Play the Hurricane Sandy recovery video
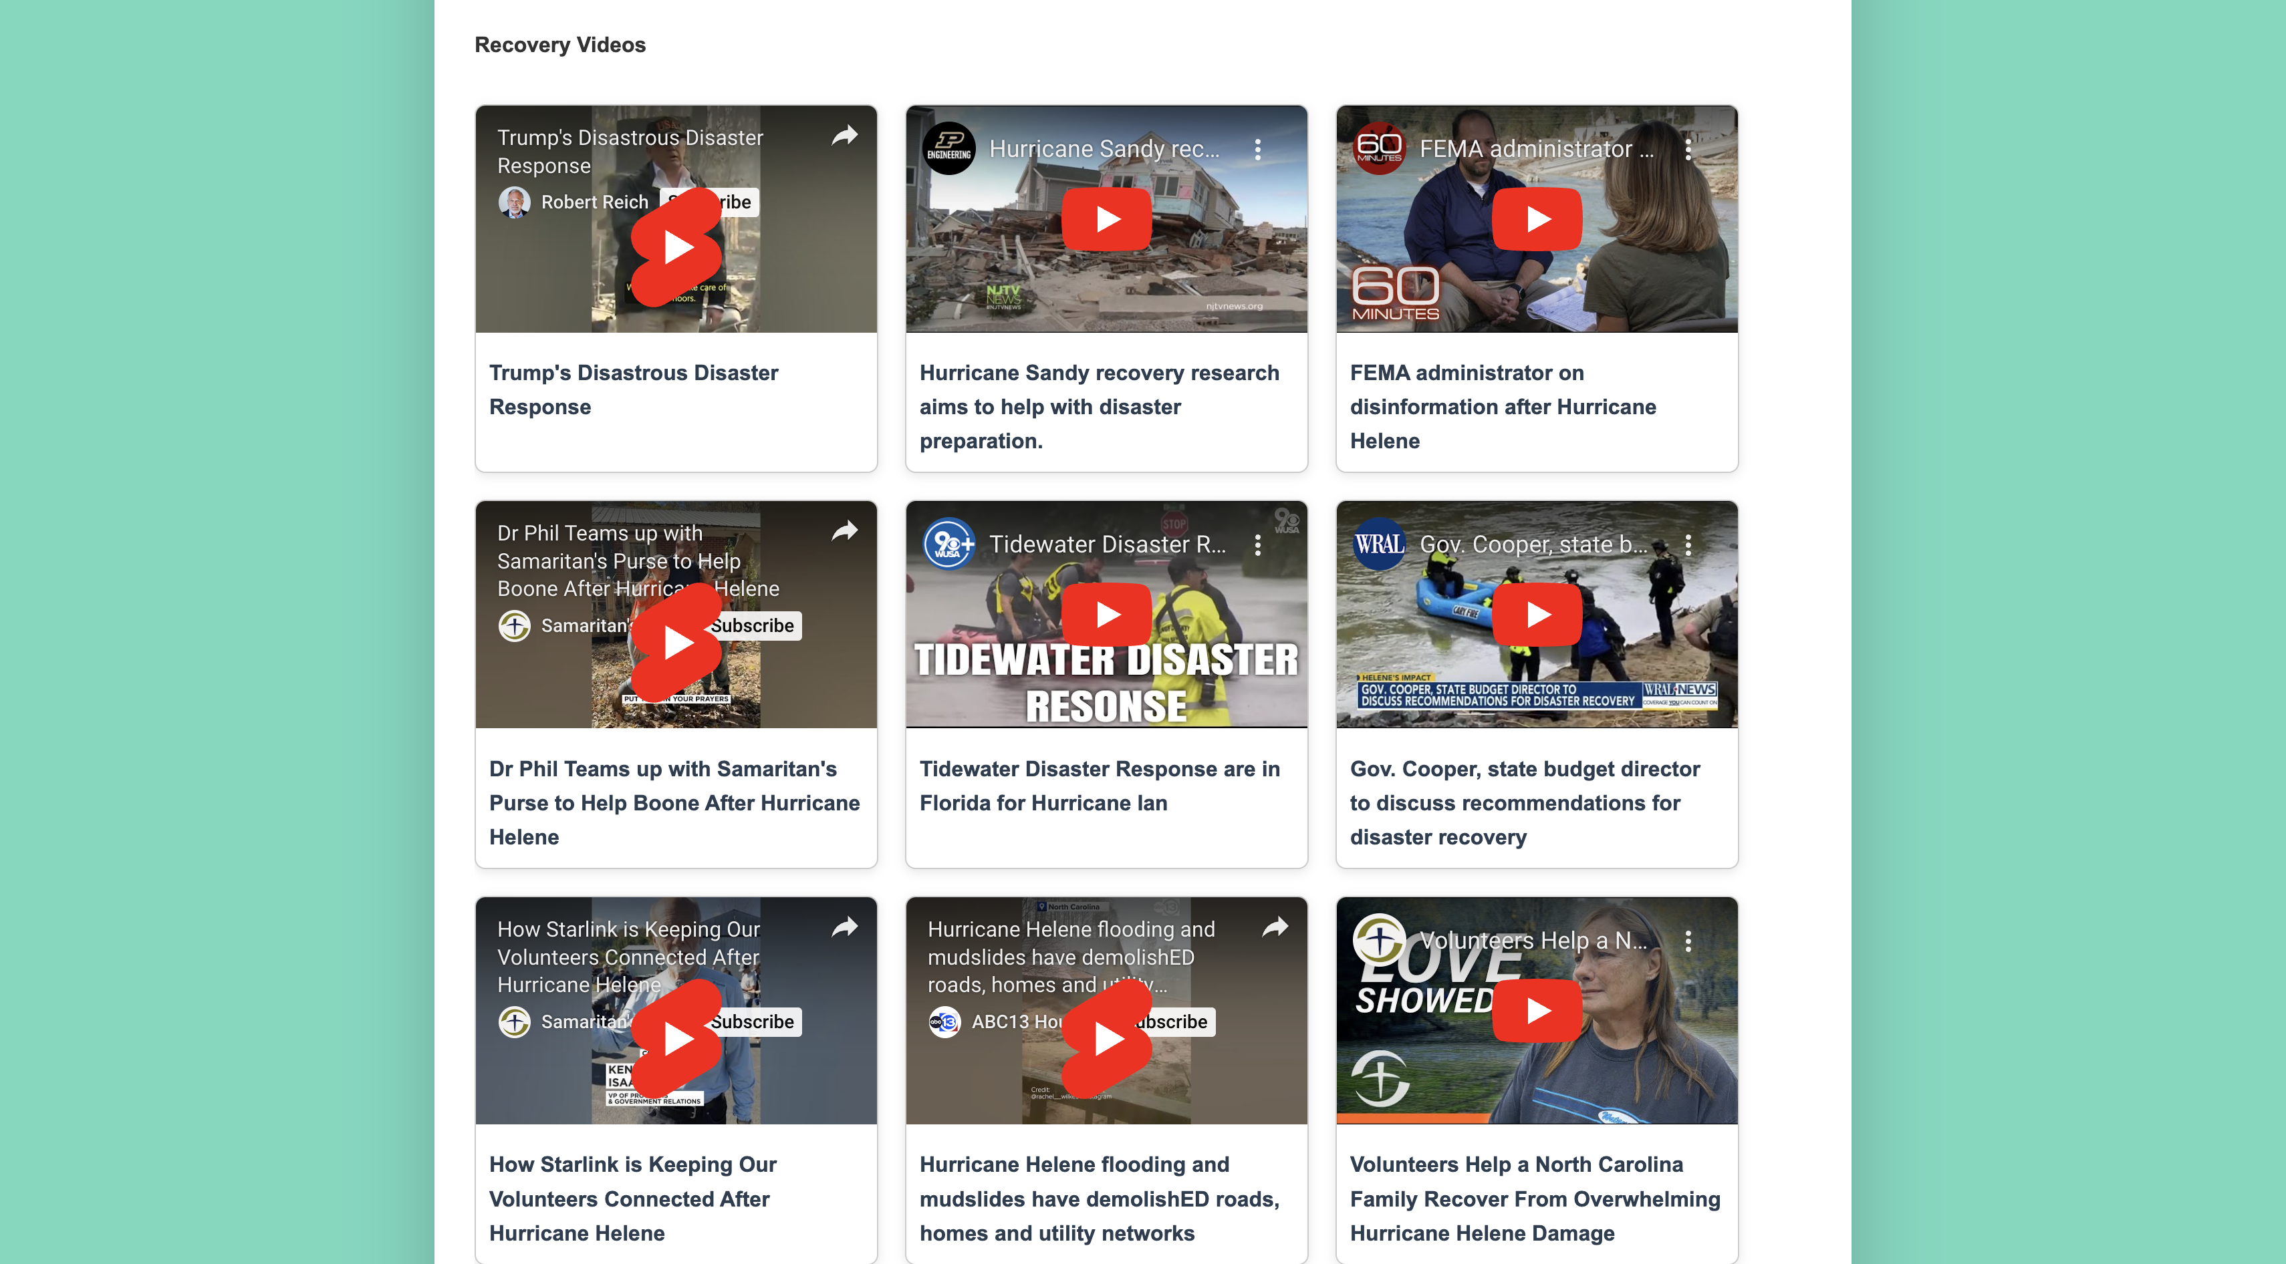This screenshot has height=1264, width=2286. click(x=1106, y=219)
